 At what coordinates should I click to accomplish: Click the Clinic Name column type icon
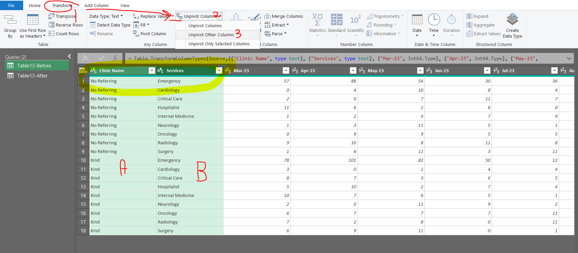(x=93, y=70)
